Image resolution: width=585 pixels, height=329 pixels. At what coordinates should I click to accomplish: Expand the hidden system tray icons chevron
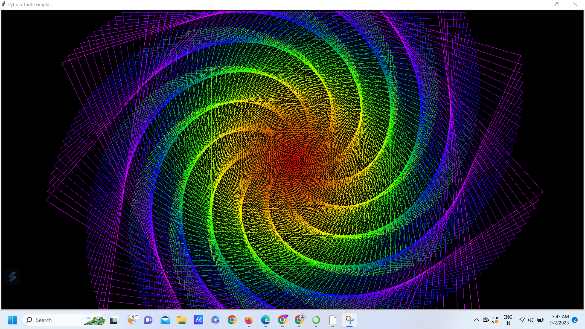[x=476, y=320]
